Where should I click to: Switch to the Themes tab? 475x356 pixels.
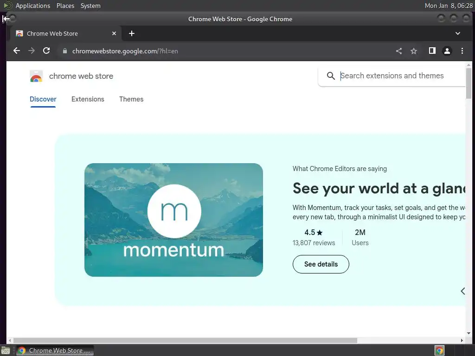[x=131, y=99]
